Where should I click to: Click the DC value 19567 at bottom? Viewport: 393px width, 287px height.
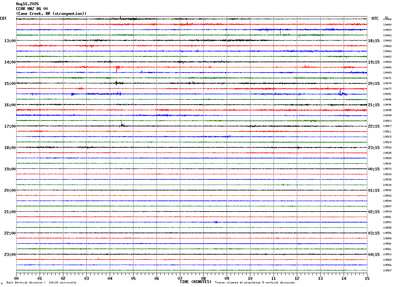pyautogui.click(x=387, y=270)
